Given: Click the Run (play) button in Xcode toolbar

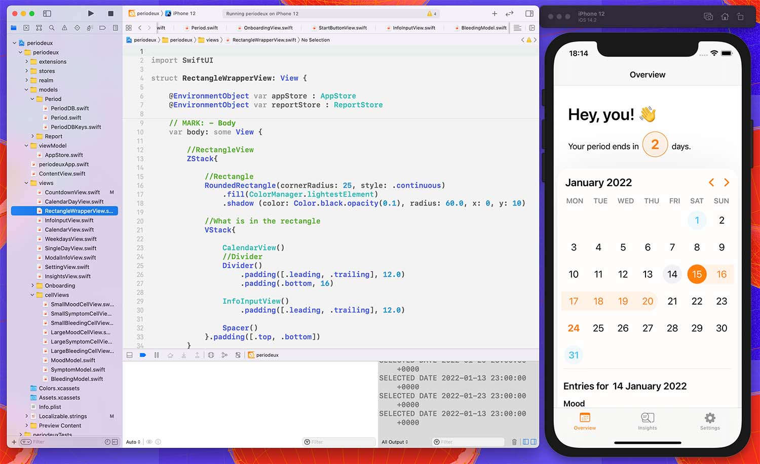Looking at the screenshot, I should 91,13.
